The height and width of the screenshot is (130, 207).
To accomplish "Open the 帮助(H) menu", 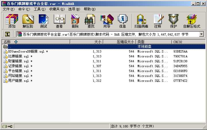I will (90, 9).
